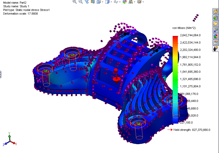The image size is (219, 153).
Task: Open the Design Library task pane
Action: point(215,17)
